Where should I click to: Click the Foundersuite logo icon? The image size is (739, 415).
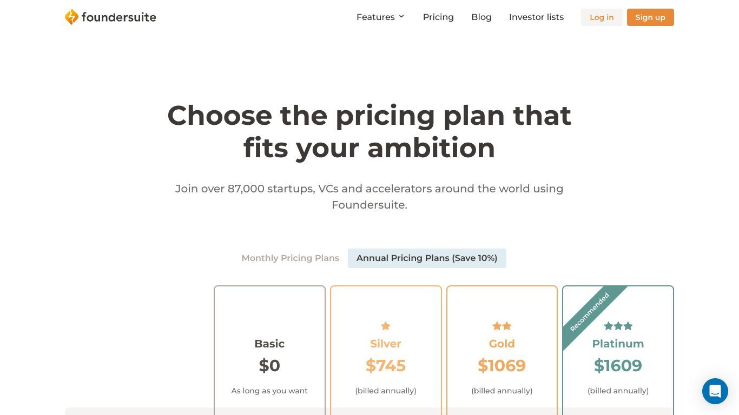71,17
